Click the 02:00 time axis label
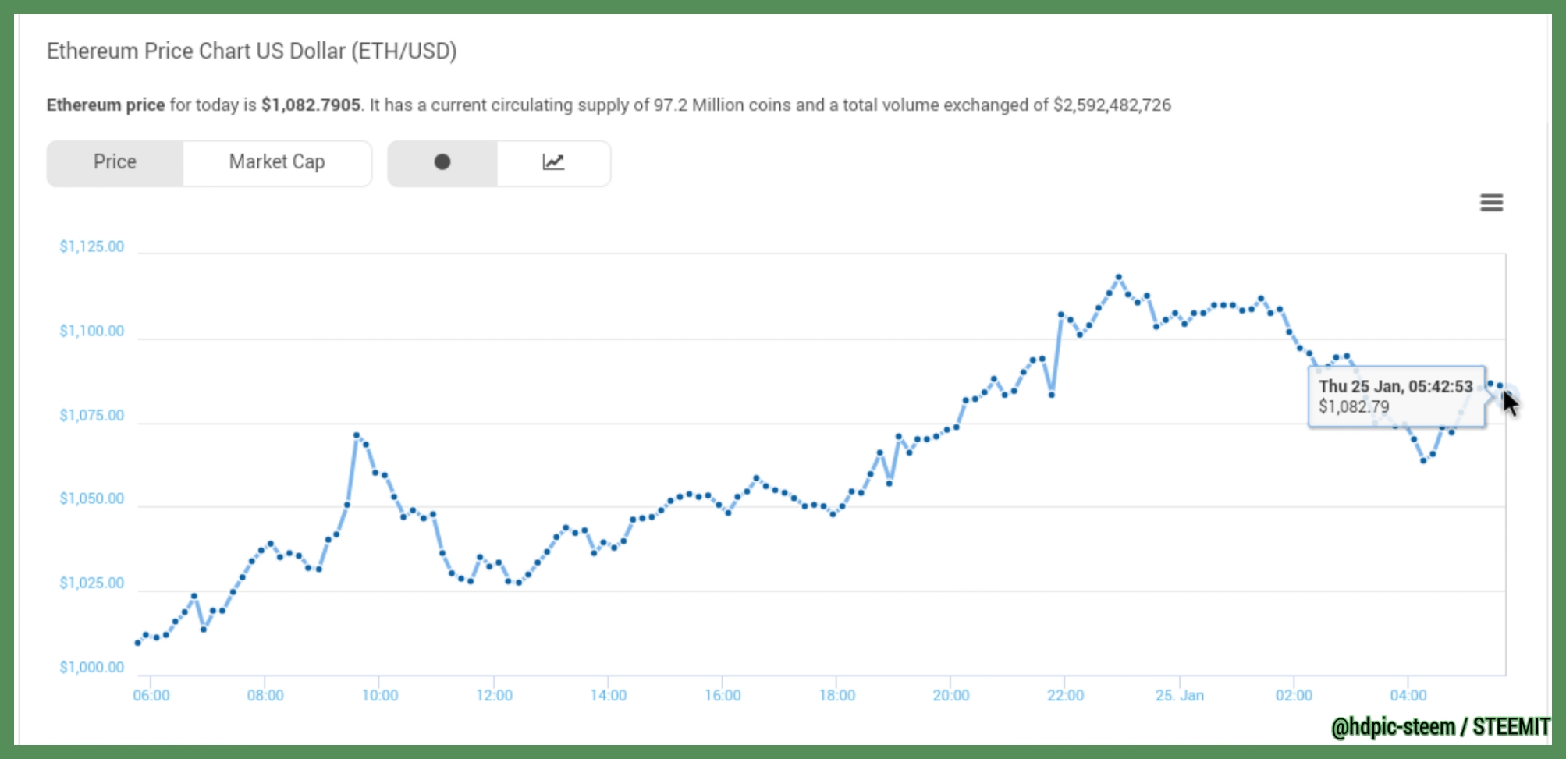 1294,695
